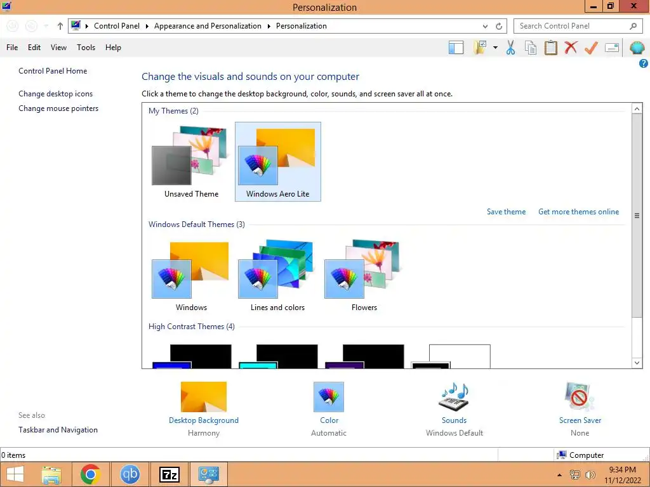Expand the arrow after Control Panel breadcrumb

coord(147,26)
